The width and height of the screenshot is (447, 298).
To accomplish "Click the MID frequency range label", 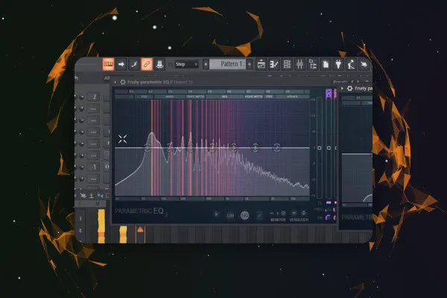I will 225,97.
